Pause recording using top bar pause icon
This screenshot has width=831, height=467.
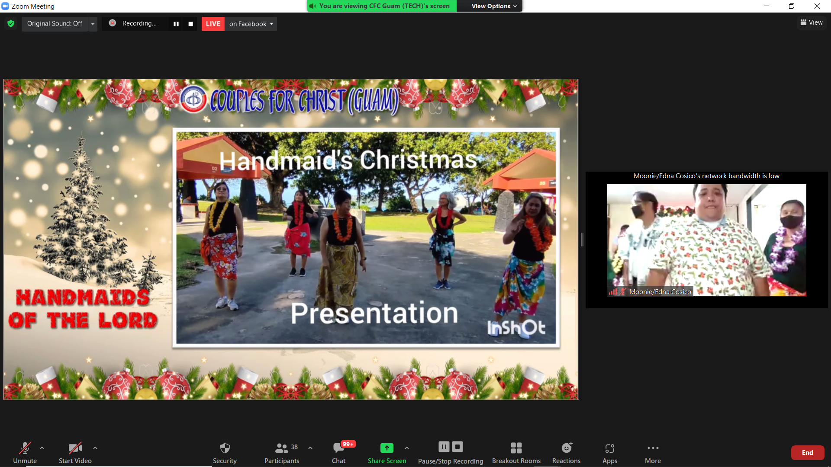click(176, 24)
